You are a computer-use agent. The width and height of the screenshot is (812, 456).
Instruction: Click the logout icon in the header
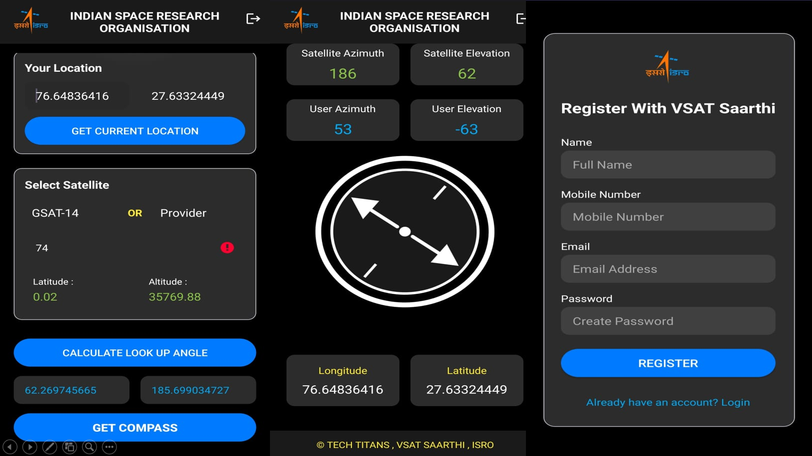click(253, 18)
